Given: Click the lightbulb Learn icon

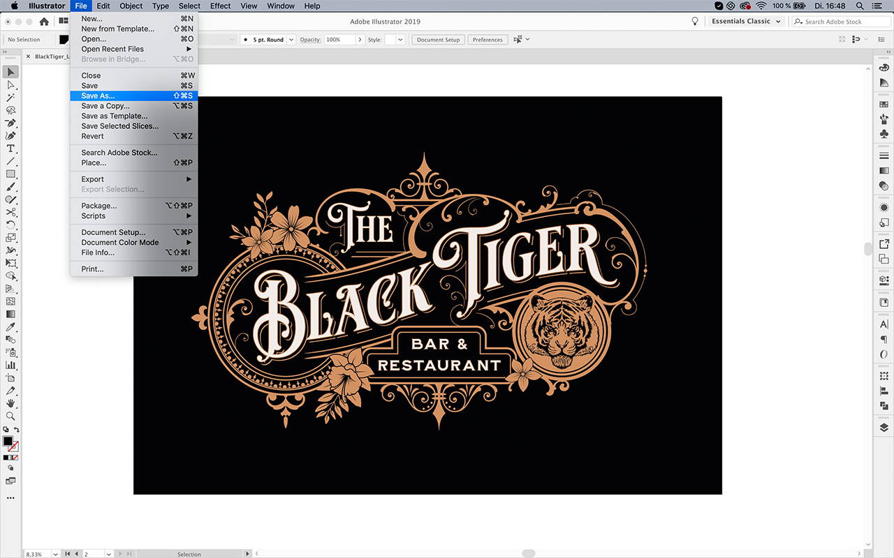Looking at the screenshot, I should [x=695, y=22].
